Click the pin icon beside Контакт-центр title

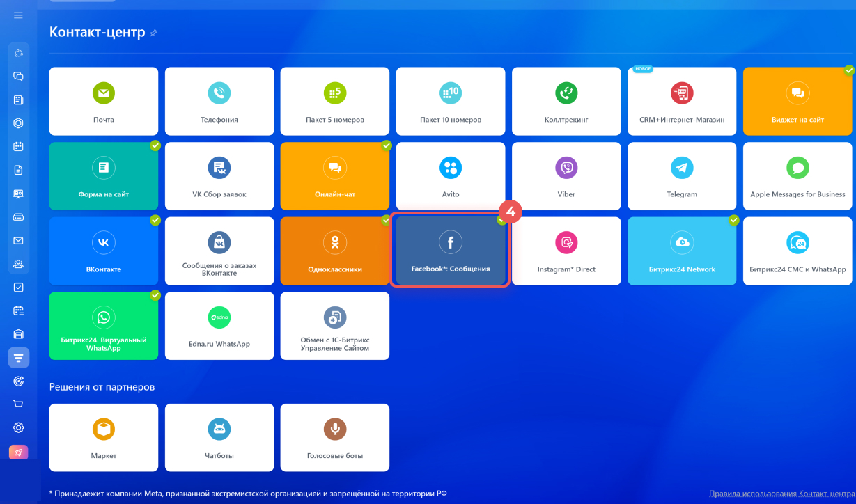click(x=154, y=33)
